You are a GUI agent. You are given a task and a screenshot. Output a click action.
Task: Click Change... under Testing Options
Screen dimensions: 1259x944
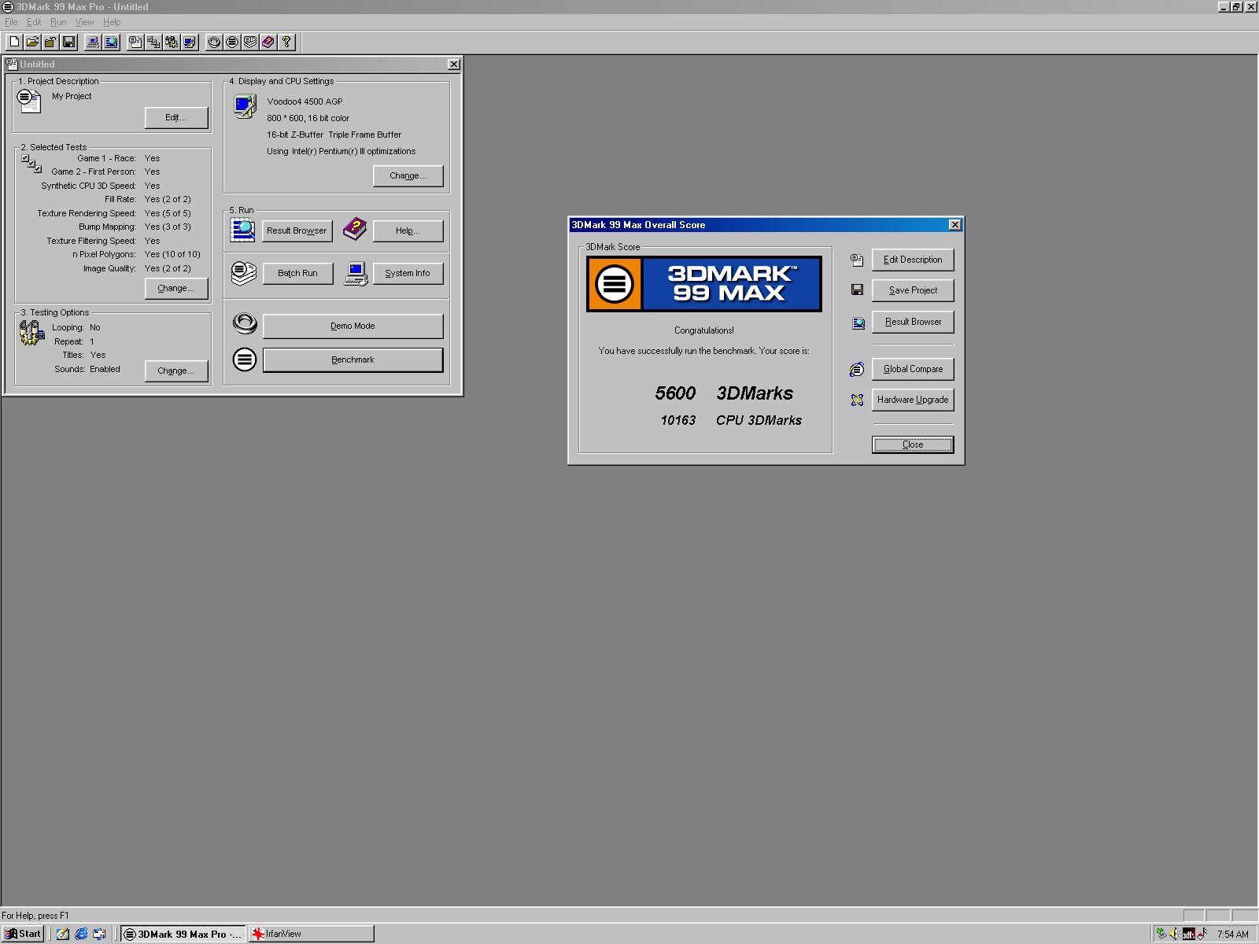click(176, 371)
